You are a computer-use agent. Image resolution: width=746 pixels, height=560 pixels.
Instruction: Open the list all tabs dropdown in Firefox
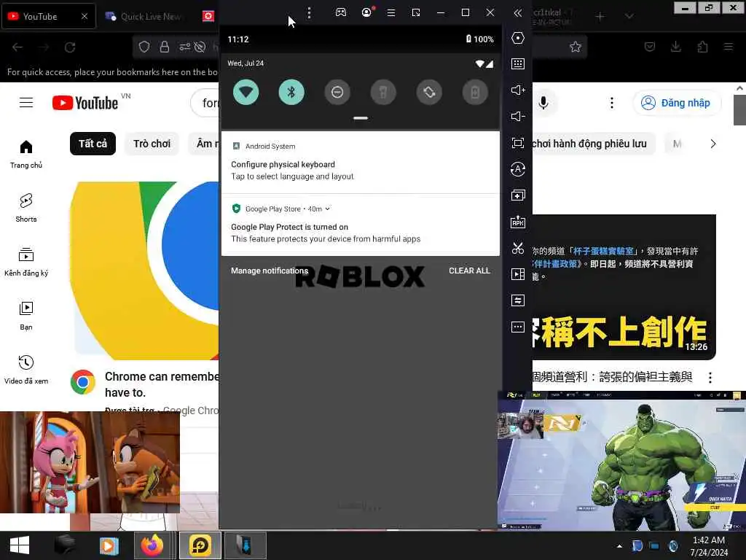click(629, 17)
